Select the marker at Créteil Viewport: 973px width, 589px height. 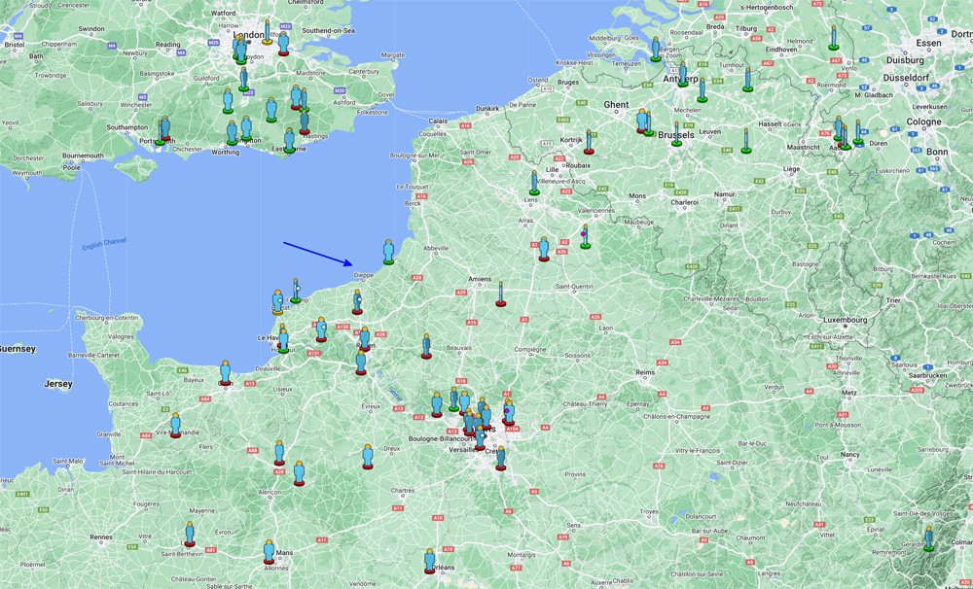501,459
